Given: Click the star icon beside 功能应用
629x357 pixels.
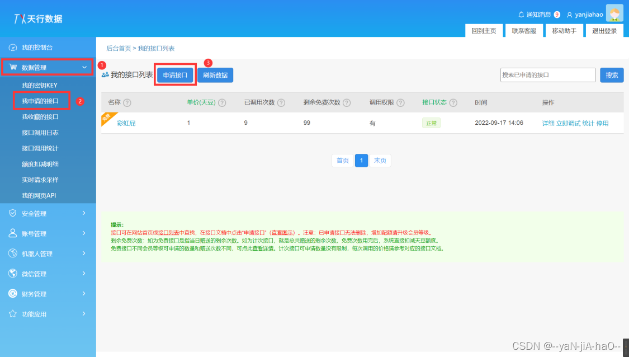Looking at the screenshot, I should [13, 313].
